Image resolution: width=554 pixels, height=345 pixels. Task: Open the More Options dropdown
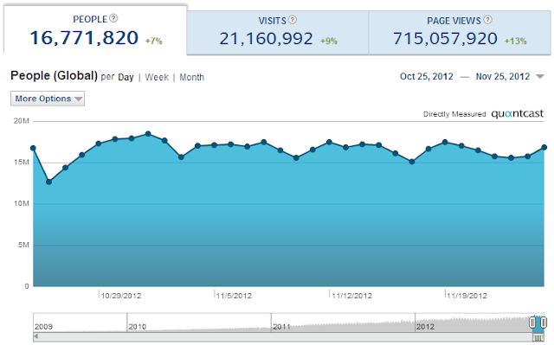(48, 99)
